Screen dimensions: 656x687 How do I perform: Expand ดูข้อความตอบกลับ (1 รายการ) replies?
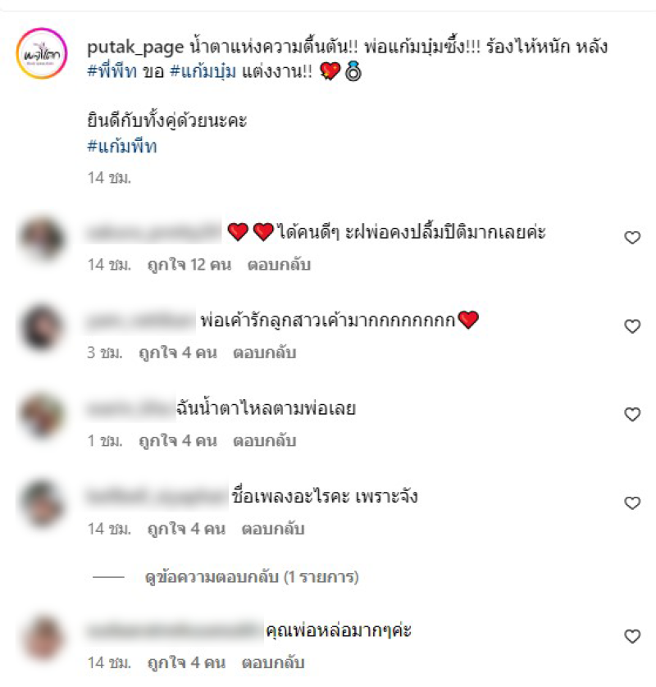coord(252,577)
